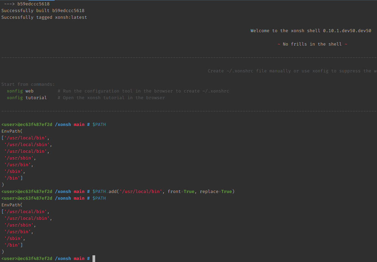Click '/usr/local/sbin' in the first EnvPath output
This screenshot has height=262, width=377.
[x=27, y=145]
